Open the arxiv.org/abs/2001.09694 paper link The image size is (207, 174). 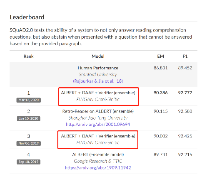point(98,124)
